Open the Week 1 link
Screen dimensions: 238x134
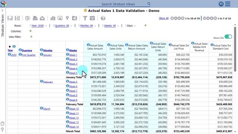73,55
